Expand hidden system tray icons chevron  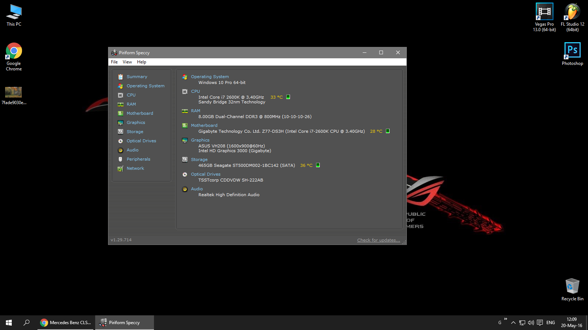pyautogui.click(x=513, y=323)
